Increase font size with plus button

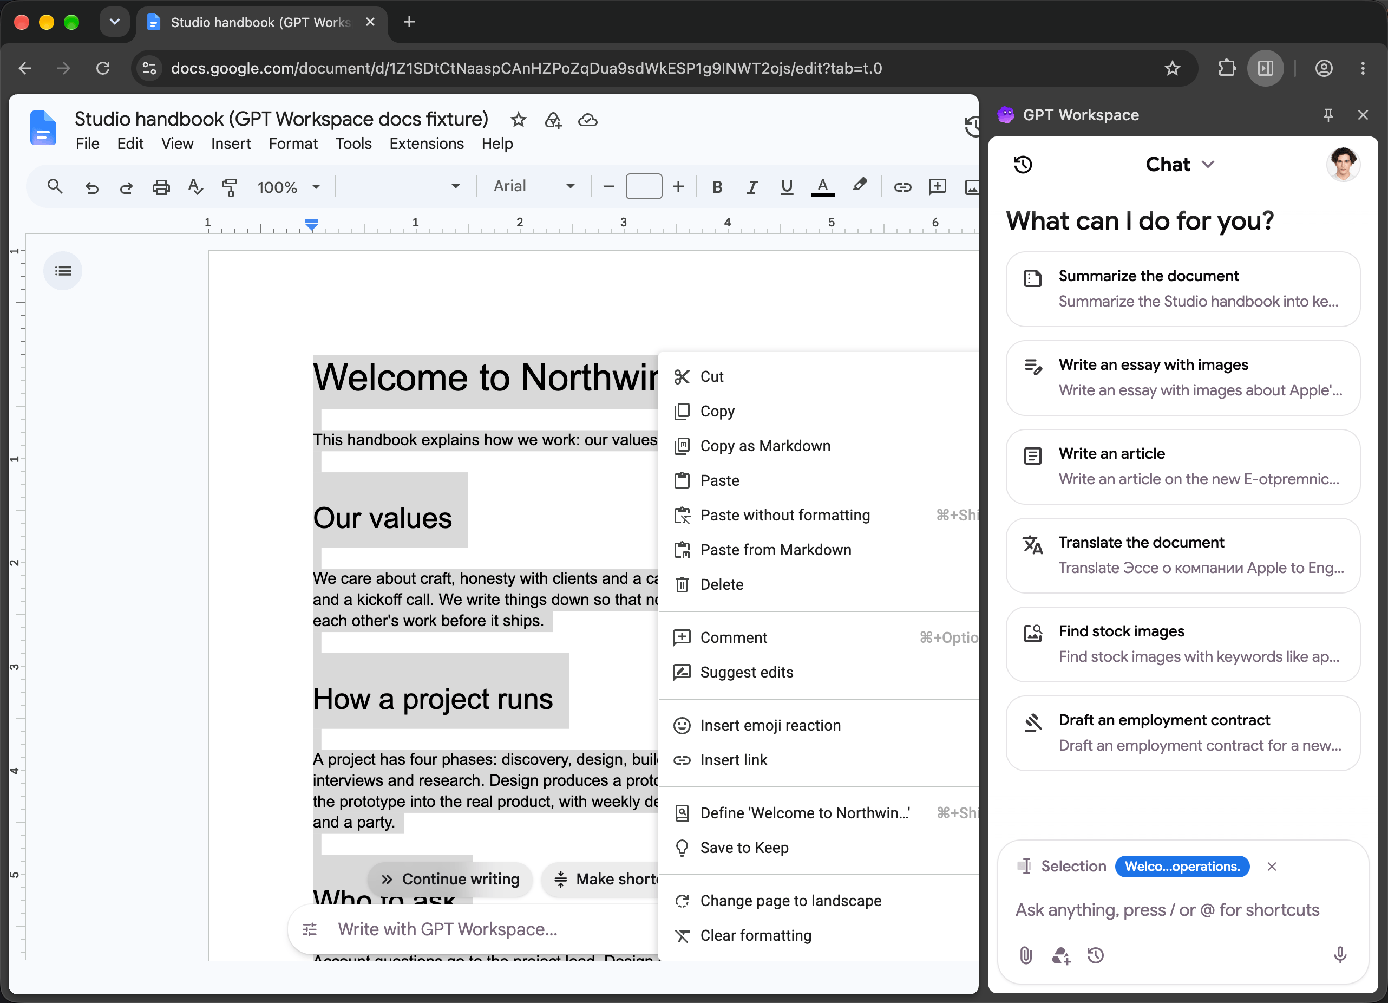click(678, 186)
